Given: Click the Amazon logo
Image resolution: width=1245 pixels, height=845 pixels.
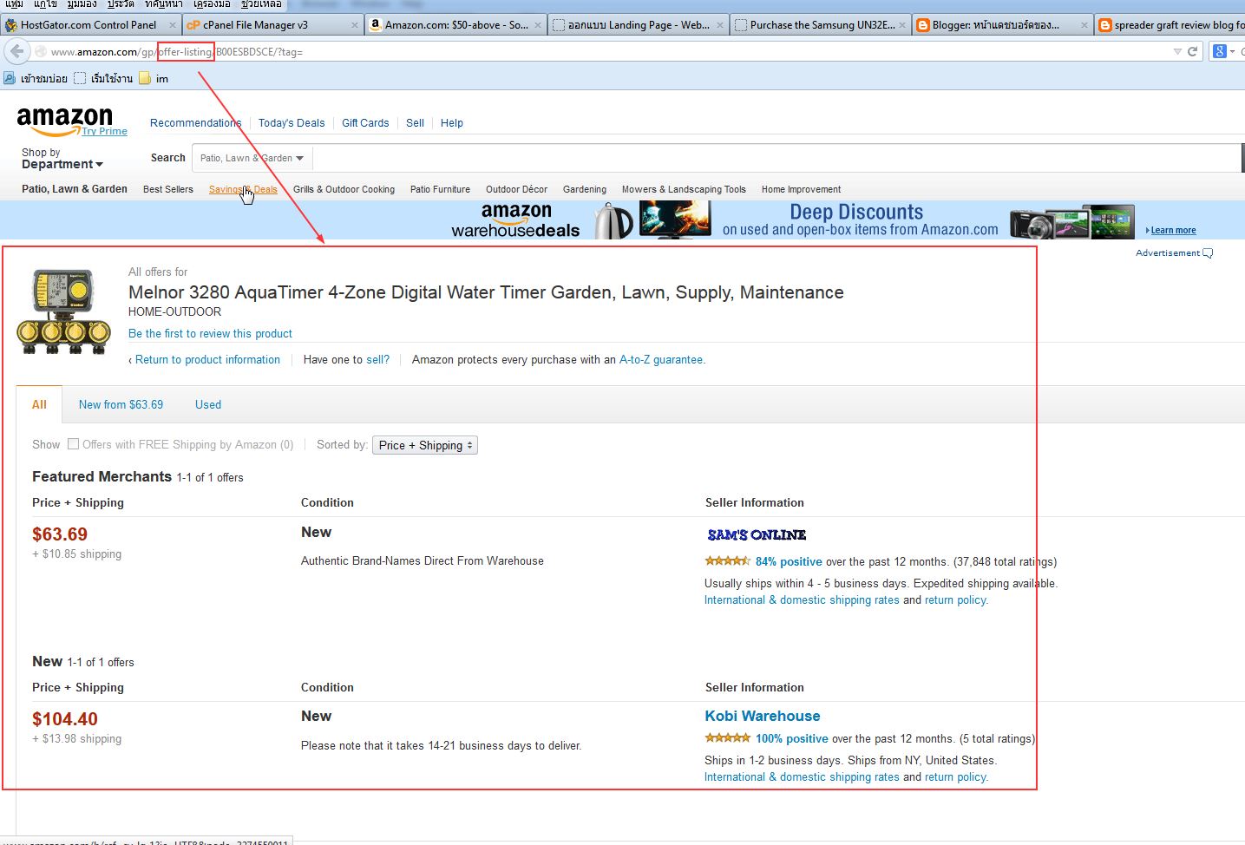Looking at the screenshot, I should [65, 121].
